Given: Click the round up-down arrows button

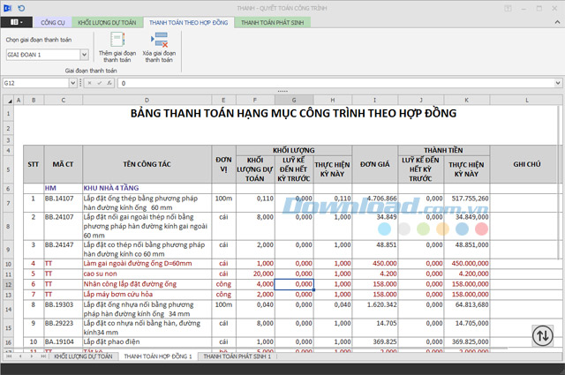Looking at the screenshot, I should (543, 335).
